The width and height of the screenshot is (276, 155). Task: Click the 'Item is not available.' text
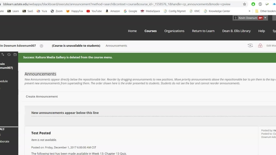coord(44,140)
